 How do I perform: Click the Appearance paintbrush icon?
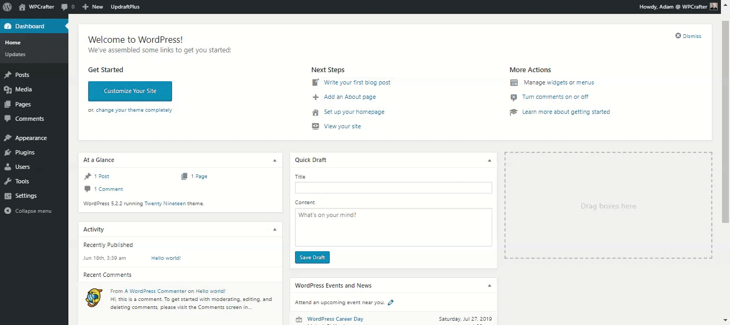pyautogui.click(x=7, y=138)
